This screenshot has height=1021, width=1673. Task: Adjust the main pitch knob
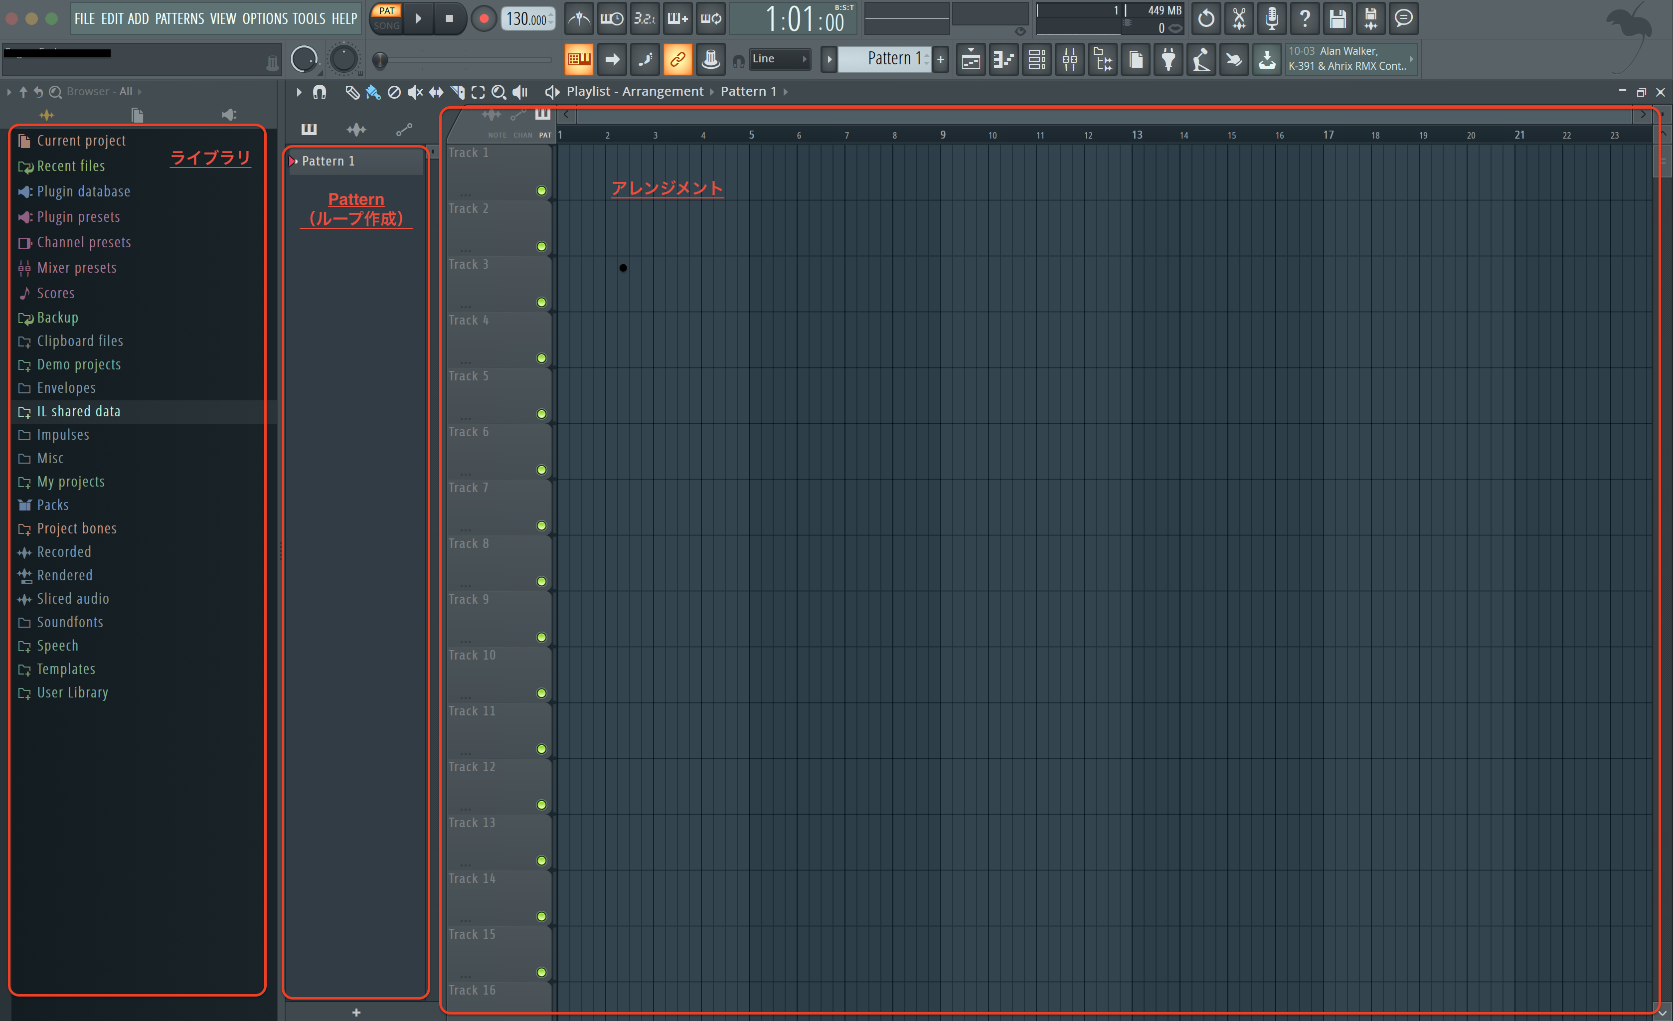[x=343, y=59]
